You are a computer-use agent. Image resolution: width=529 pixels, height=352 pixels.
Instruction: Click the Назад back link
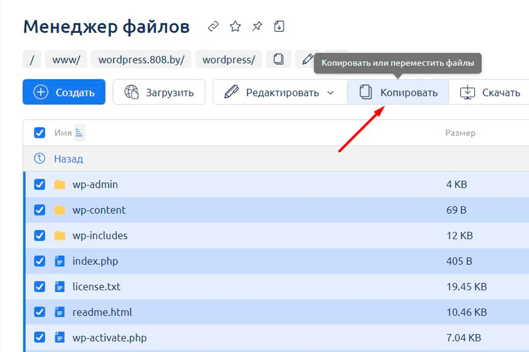68,159
